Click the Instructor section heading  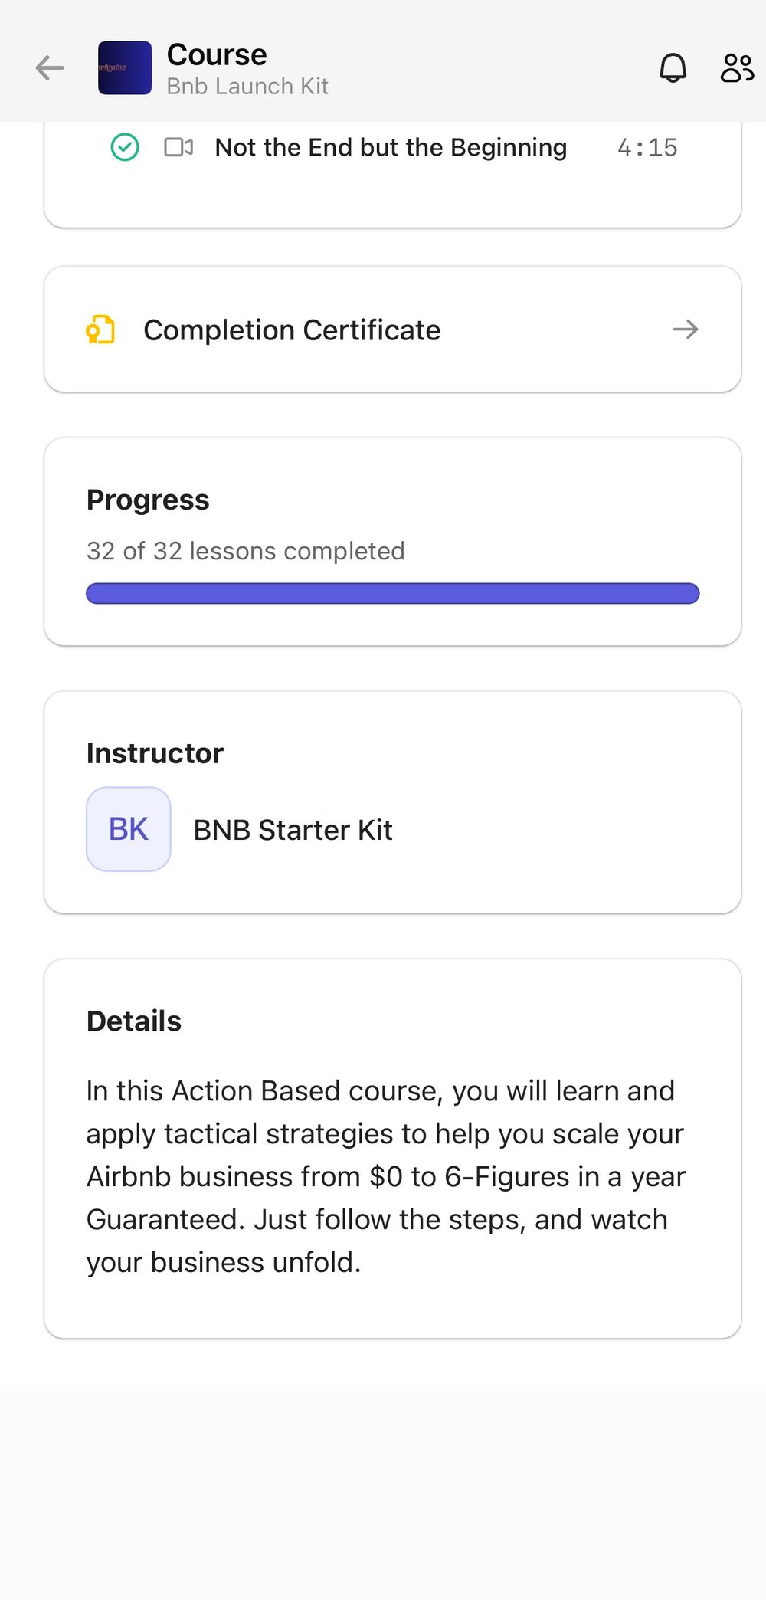point(155,753)
